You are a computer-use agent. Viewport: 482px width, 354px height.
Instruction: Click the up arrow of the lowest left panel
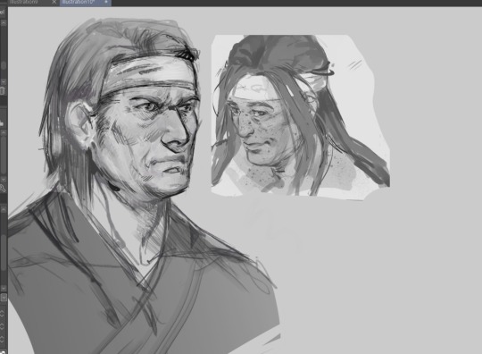4,210
